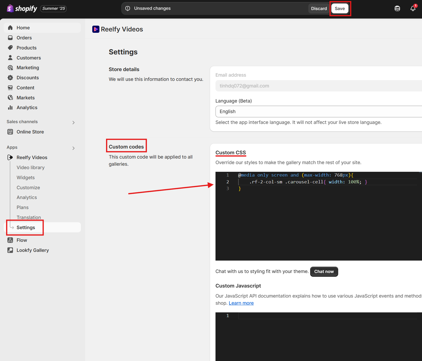Image resolution: width=422 pixels, height=361 pixels.
Task: Click the Home label in sidebar
Action: (x=23, y=28)
